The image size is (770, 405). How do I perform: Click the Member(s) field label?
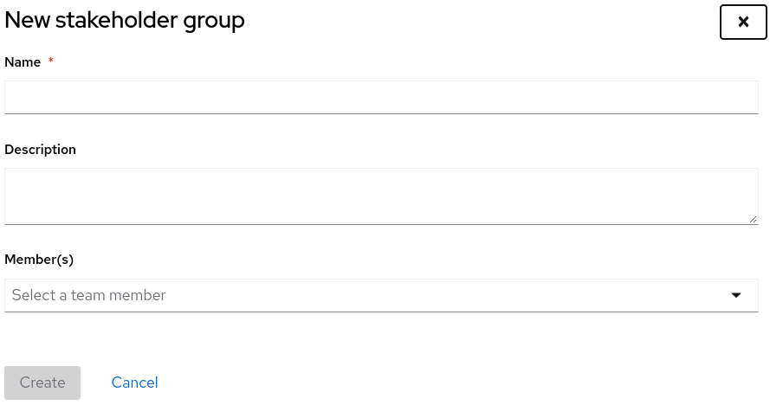tap(39, 259)
